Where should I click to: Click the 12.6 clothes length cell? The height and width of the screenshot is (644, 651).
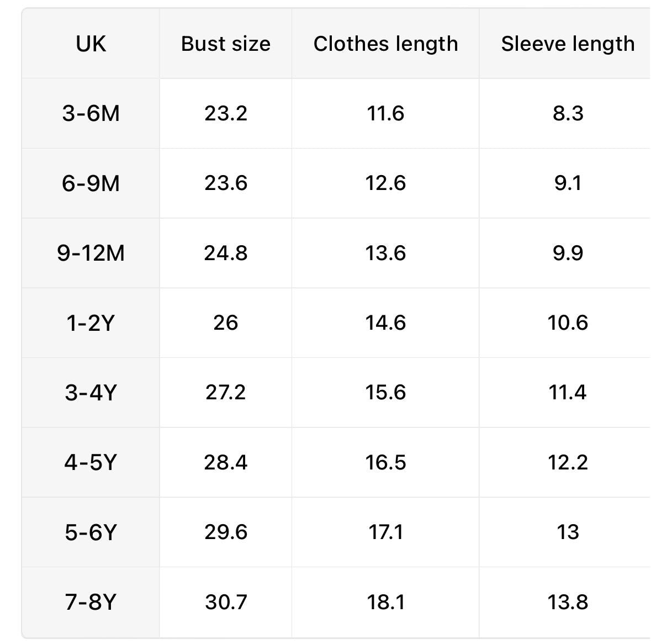coord(385,183)
